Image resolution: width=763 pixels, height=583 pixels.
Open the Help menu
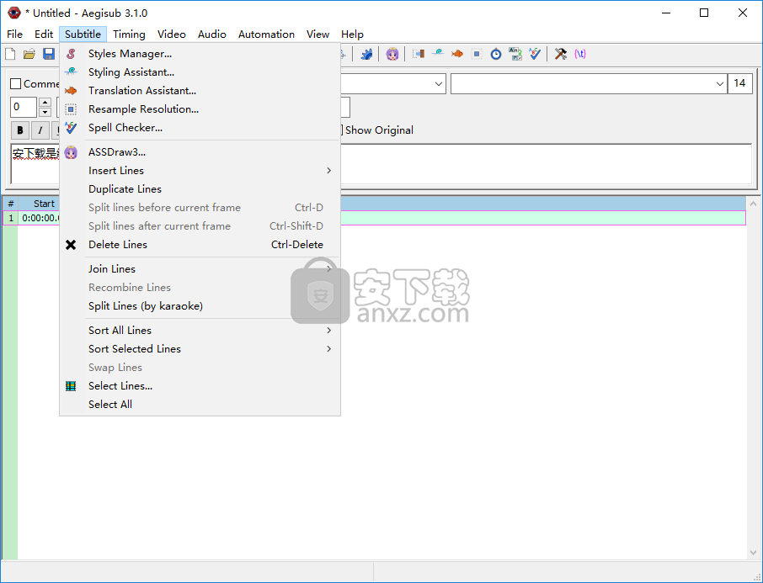tap(352, 34)
